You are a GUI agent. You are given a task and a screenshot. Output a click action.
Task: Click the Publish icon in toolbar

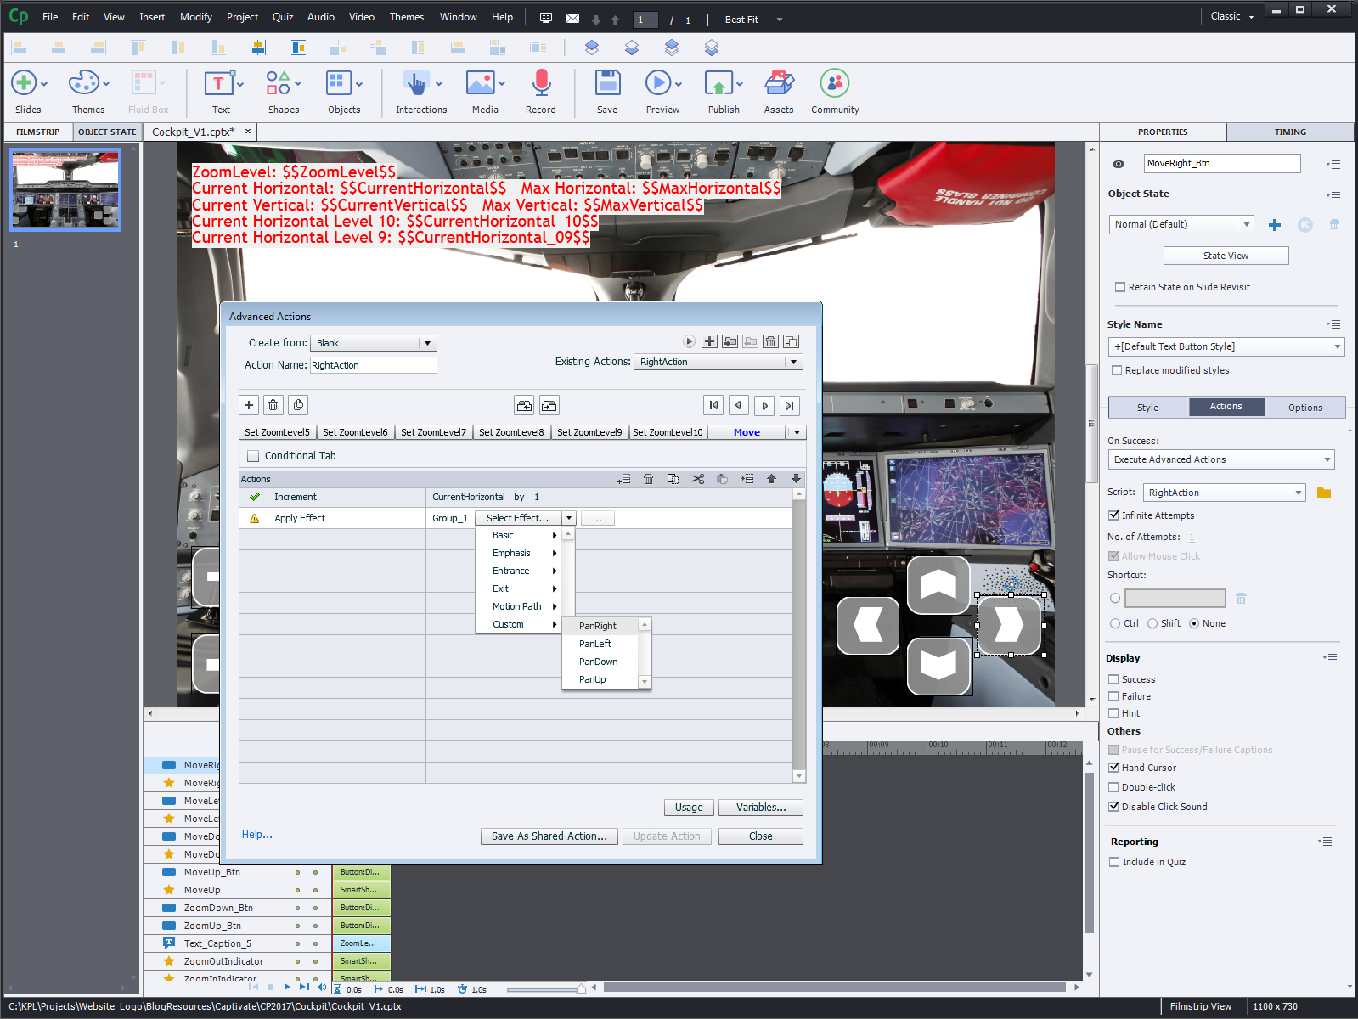718,84
